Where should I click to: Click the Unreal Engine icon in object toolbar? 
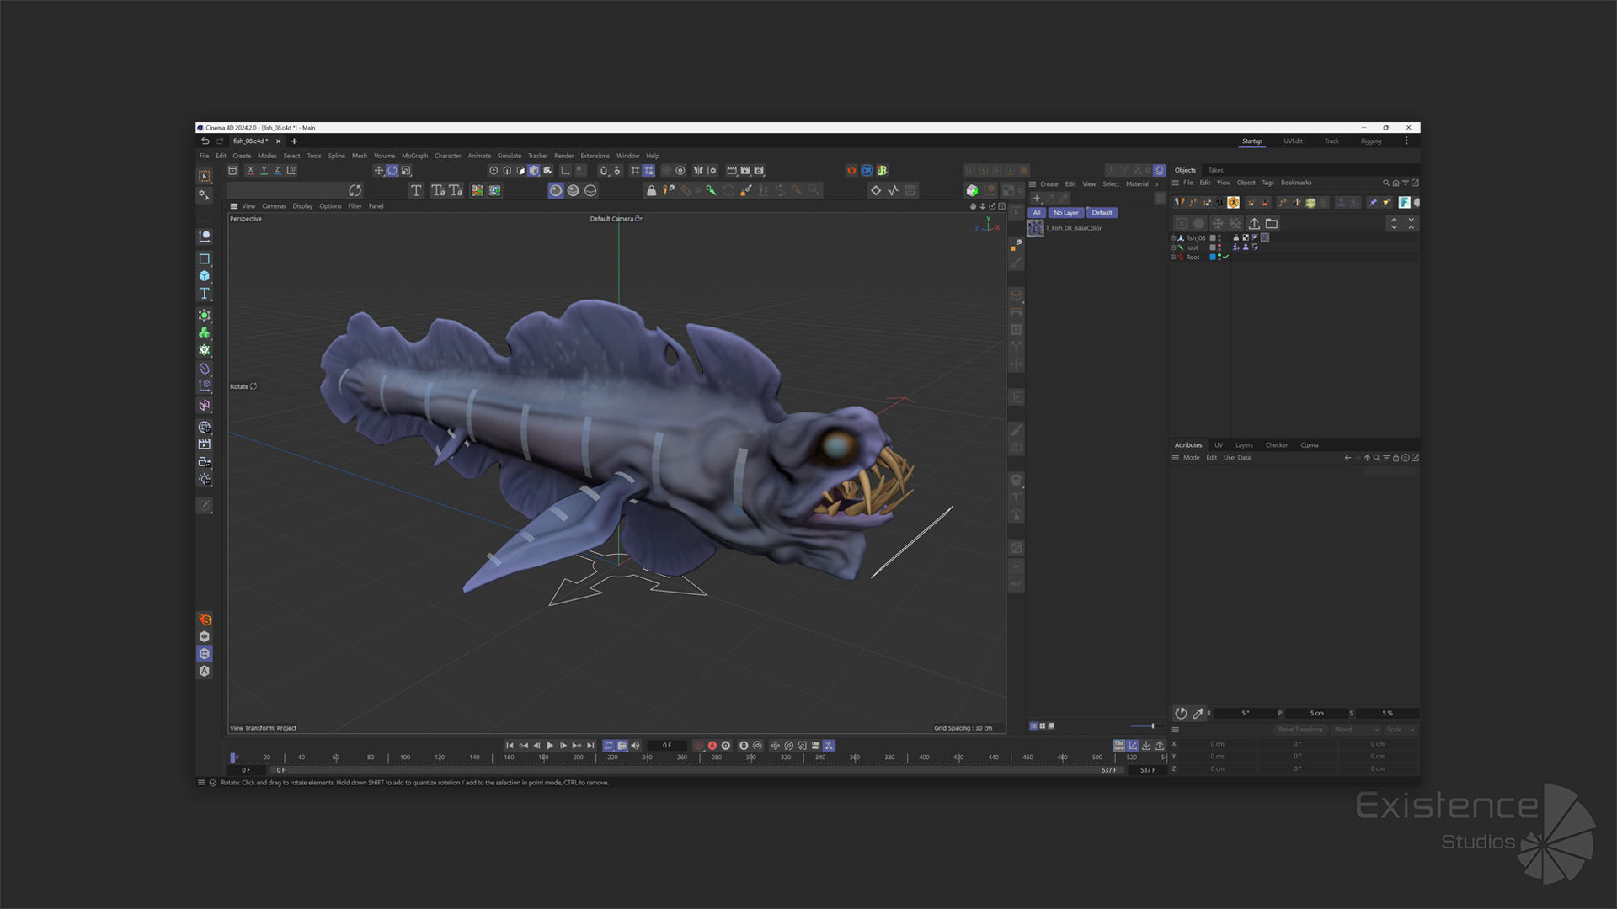click(1219, 203)
